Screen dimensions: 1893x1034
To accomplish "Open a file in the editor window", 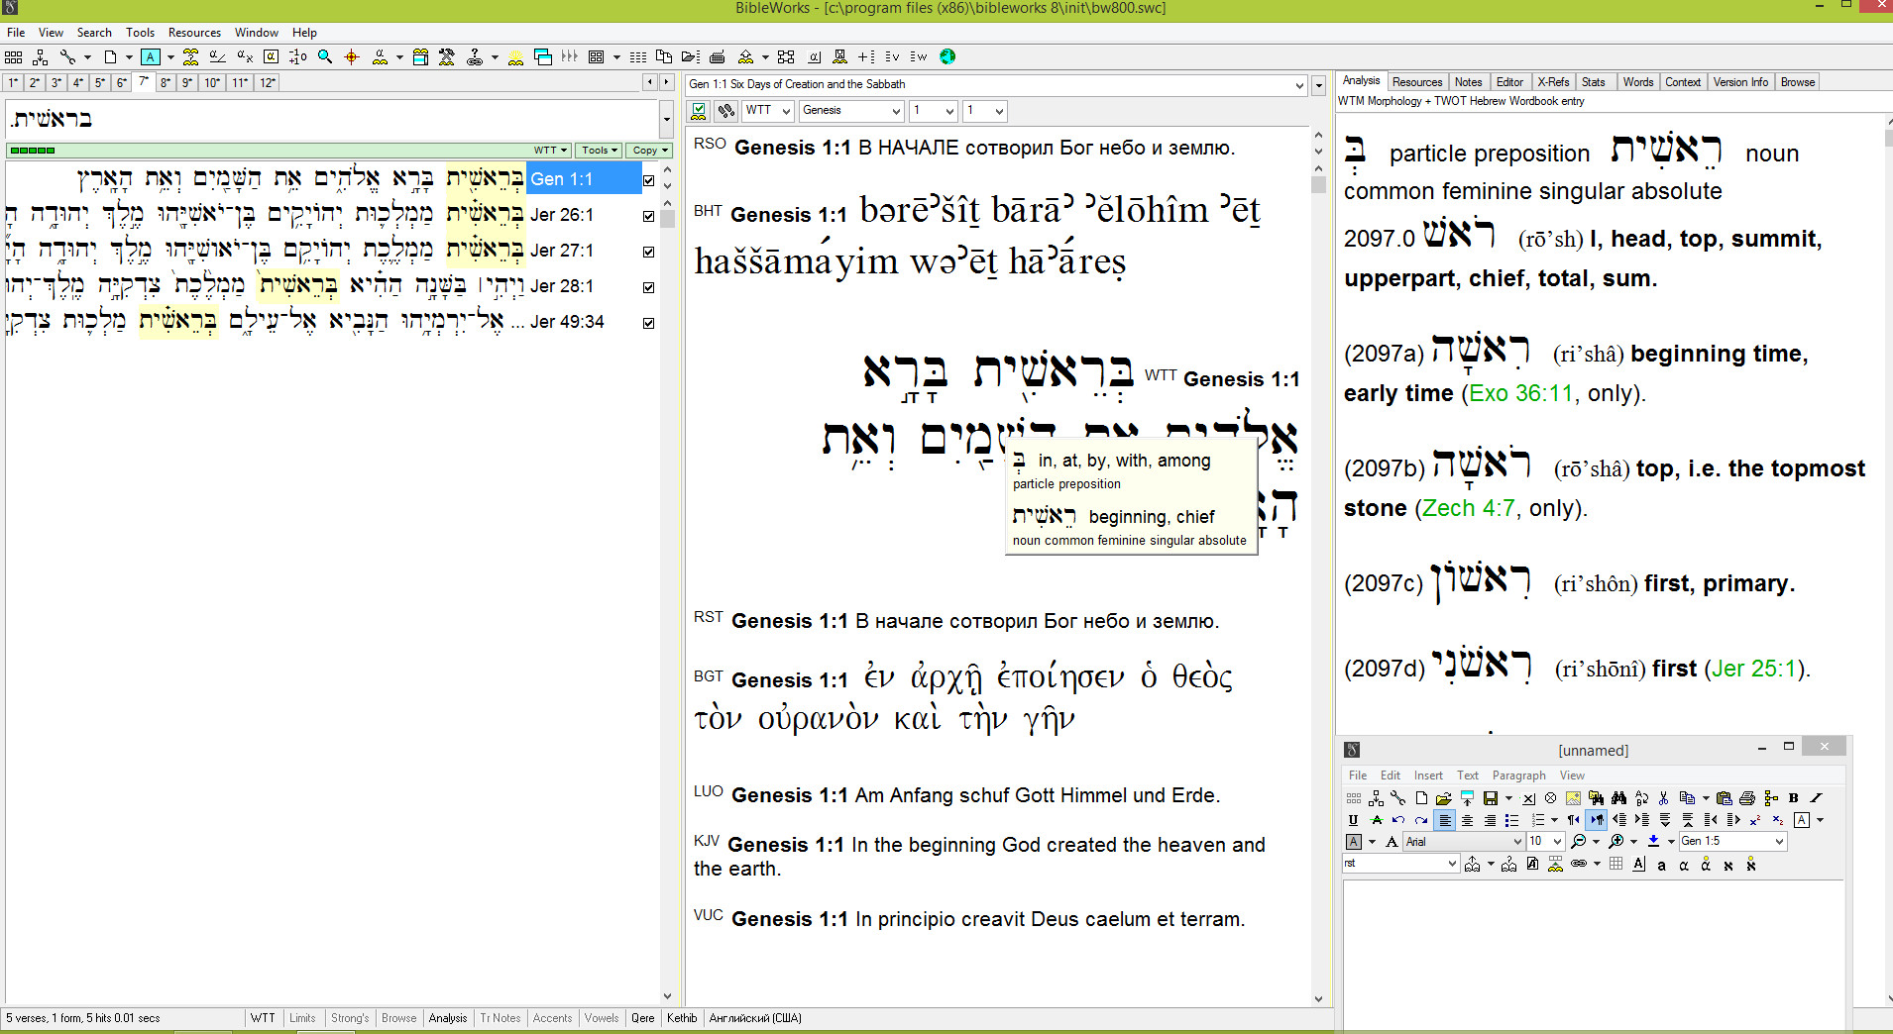I will 1444,798.
